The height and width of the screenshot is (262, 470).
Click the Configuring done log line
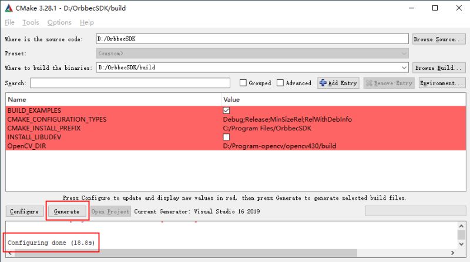point(51,243)
